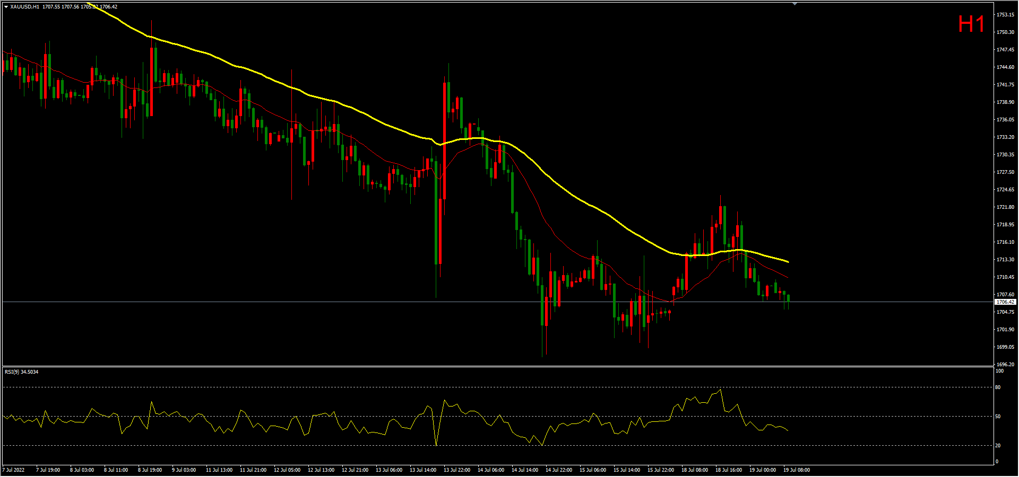Screen dimensions: 1019x477
Task: Click the 14 Jul 06:00 time label
Action: (x=490, y=470)
